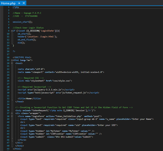Collapse the if (!isset block on line 9
163x151 pixels.
12,31
